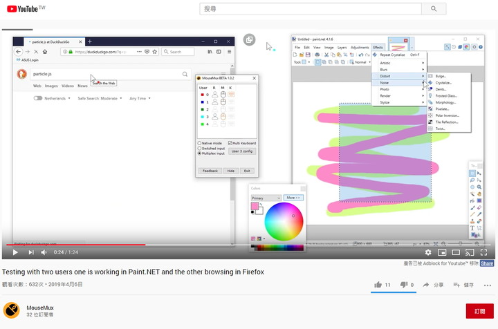Pick a hue on the color wheel

pos(284,221)
